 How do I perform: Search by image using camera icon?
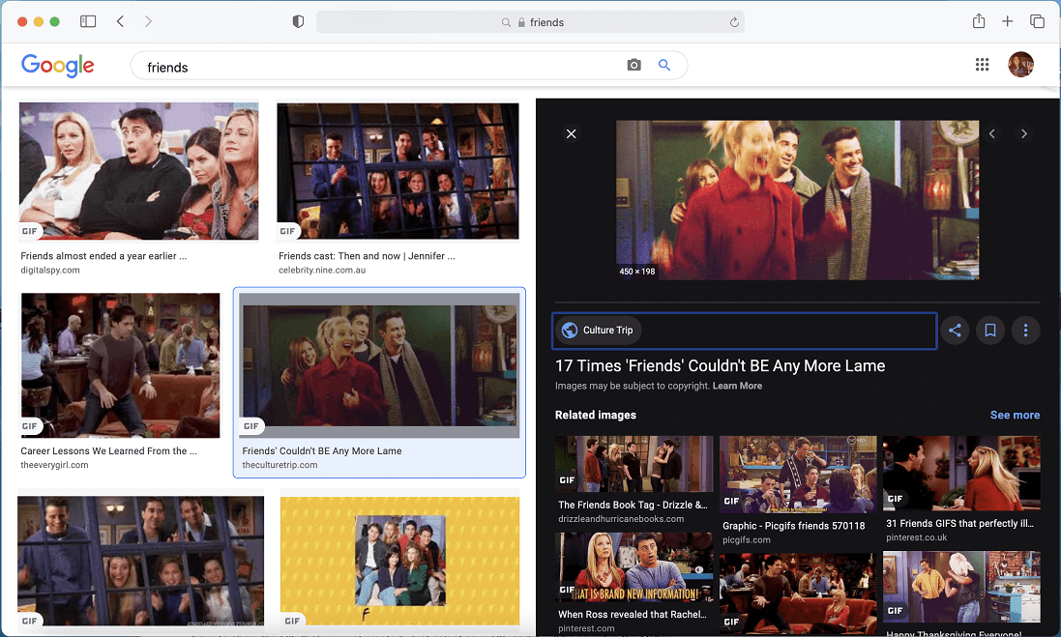click(x=634, y=66)
